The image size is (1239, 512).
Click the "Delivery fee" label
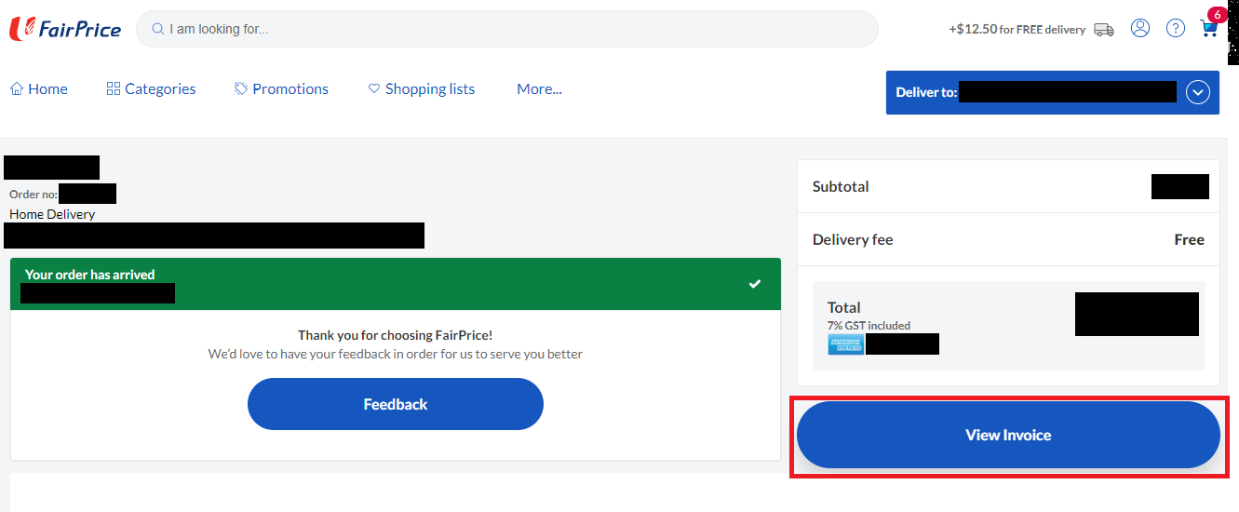tap(853, 239)
